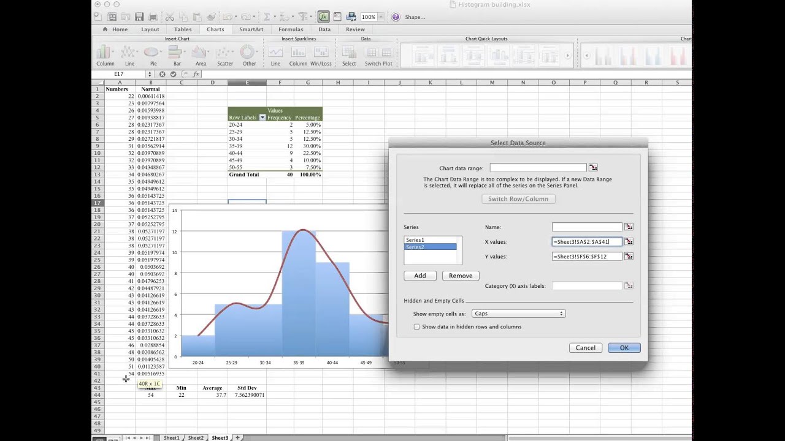Click the Switch Plot icon in Data group
The image size is (785, 441).
[378, 56]
